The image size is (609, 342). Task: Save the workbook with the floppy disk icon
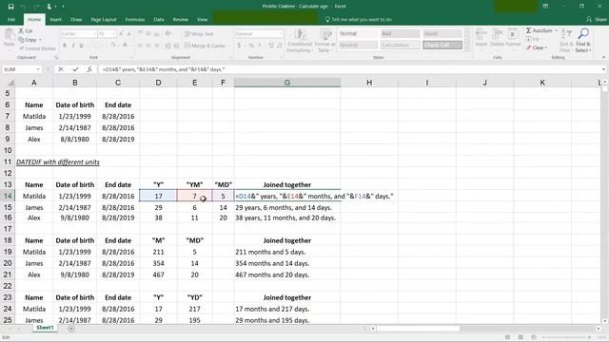click(10, 7)
